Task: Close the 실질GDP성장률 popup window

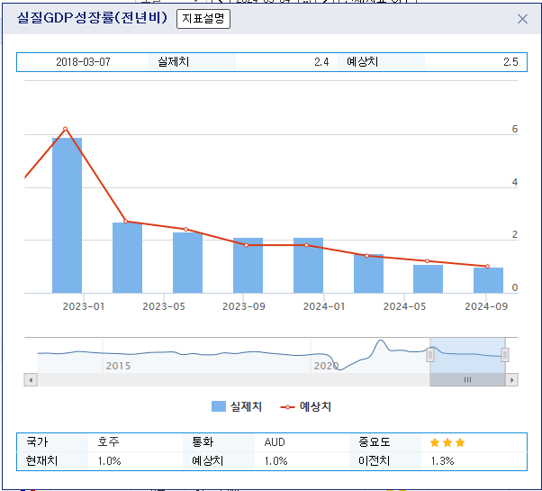Action: (x=522, y=19)
